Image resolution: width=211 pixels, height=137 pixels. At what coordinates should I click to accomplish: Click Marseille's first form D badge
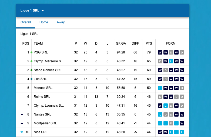(x=160, y=61)
